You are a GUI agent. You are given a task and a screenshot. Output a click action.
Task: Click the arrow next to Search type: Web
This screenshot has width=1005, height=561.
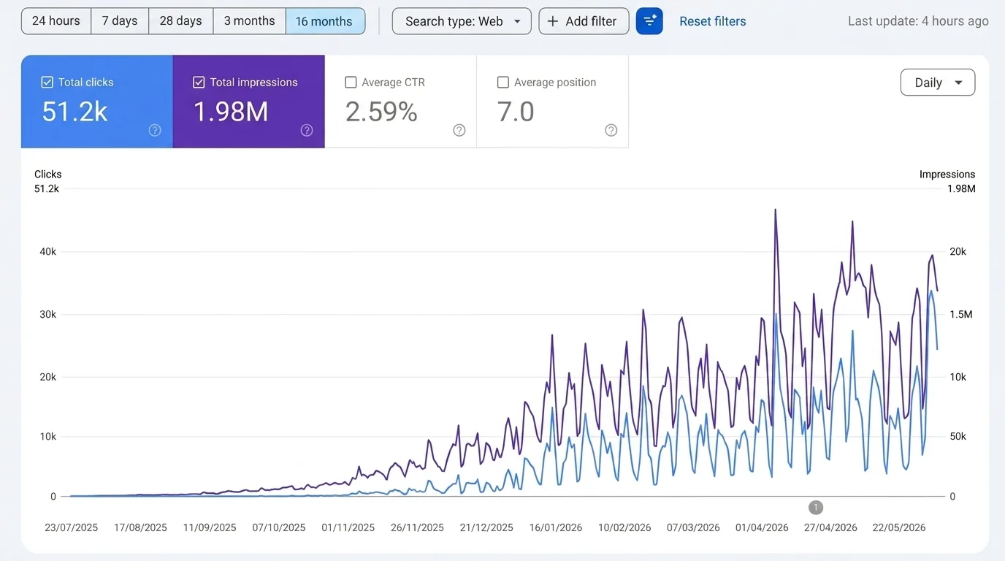[x=517, y=21]
